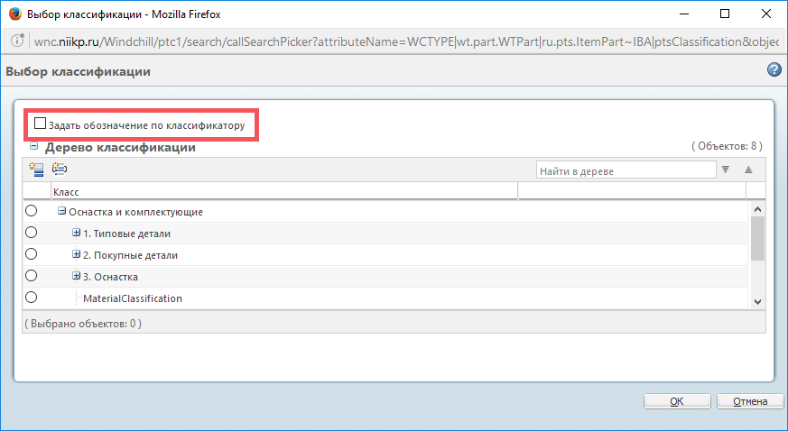788x431 pixels.
Task: Click the 'Оснастка и комплектующие' label
Action: (135, 212)
